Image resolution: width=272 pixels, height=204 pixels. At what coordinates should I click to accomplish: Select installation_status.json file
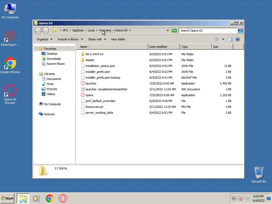pyautogui.click(x=100, y=66)
